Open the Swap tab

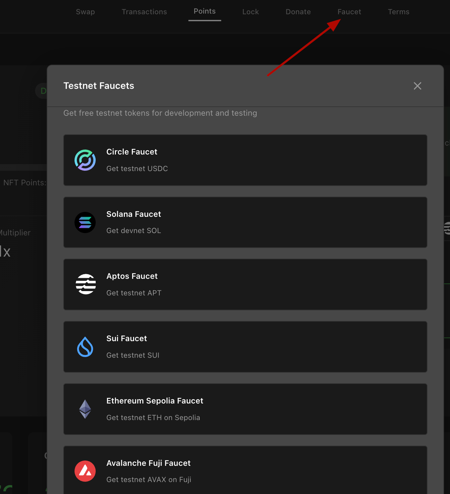[85, 12]
